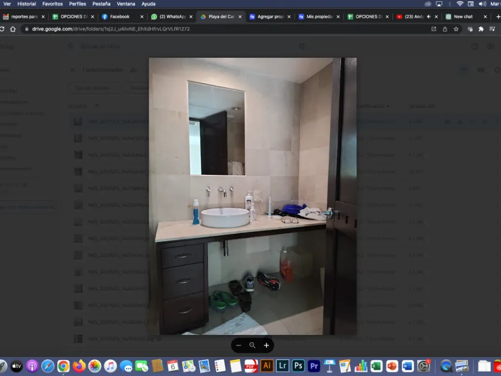This screenshot has height=376, width=501.
Task: Click the bathroom photo preview
Action: click(x=252, y=196)
